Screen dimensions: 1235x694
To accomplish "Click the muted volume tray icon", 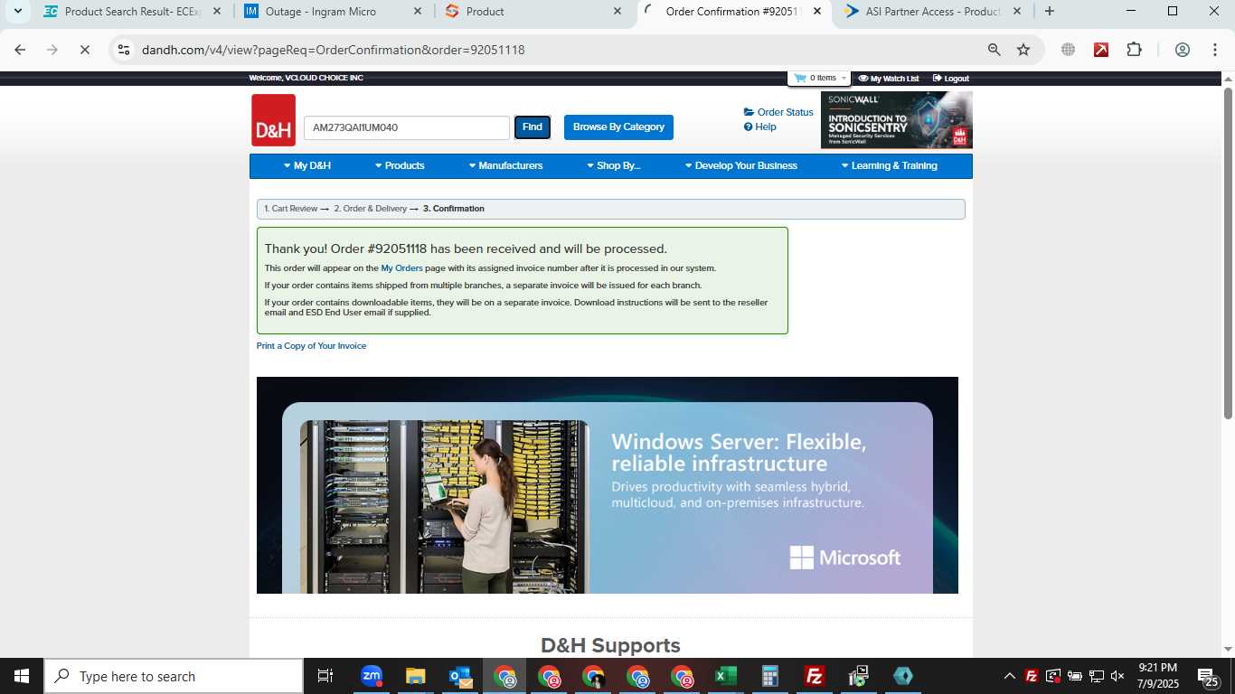I will click(x=1117, y=676).
